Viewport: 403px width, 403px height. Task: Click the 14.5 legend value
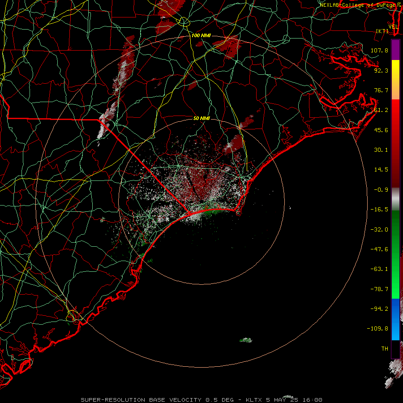point(381,170)
